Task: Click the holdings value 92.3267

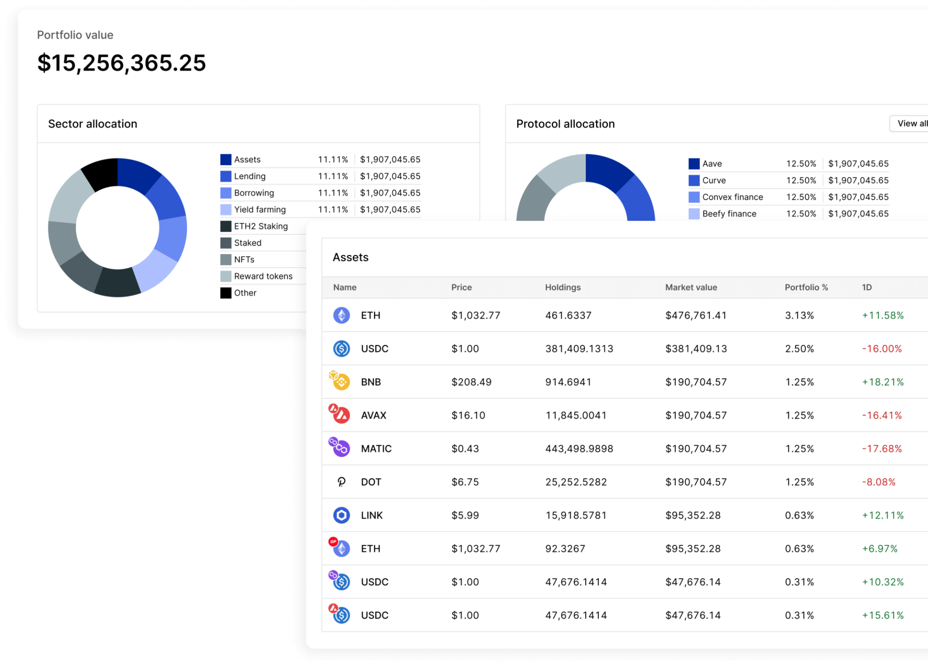Action: pyautogui.click(x=565, y=549)
